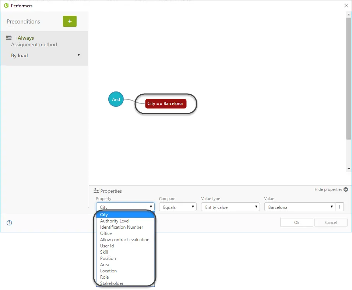Select Allow contract evaluation option
352x290 pixels.
[x=125, y=240]
